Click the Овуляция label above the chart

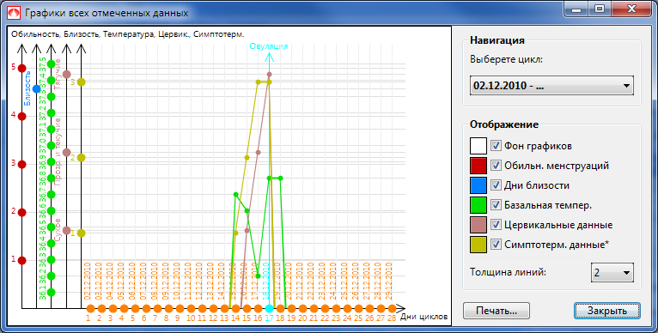[x=269, y=46]
